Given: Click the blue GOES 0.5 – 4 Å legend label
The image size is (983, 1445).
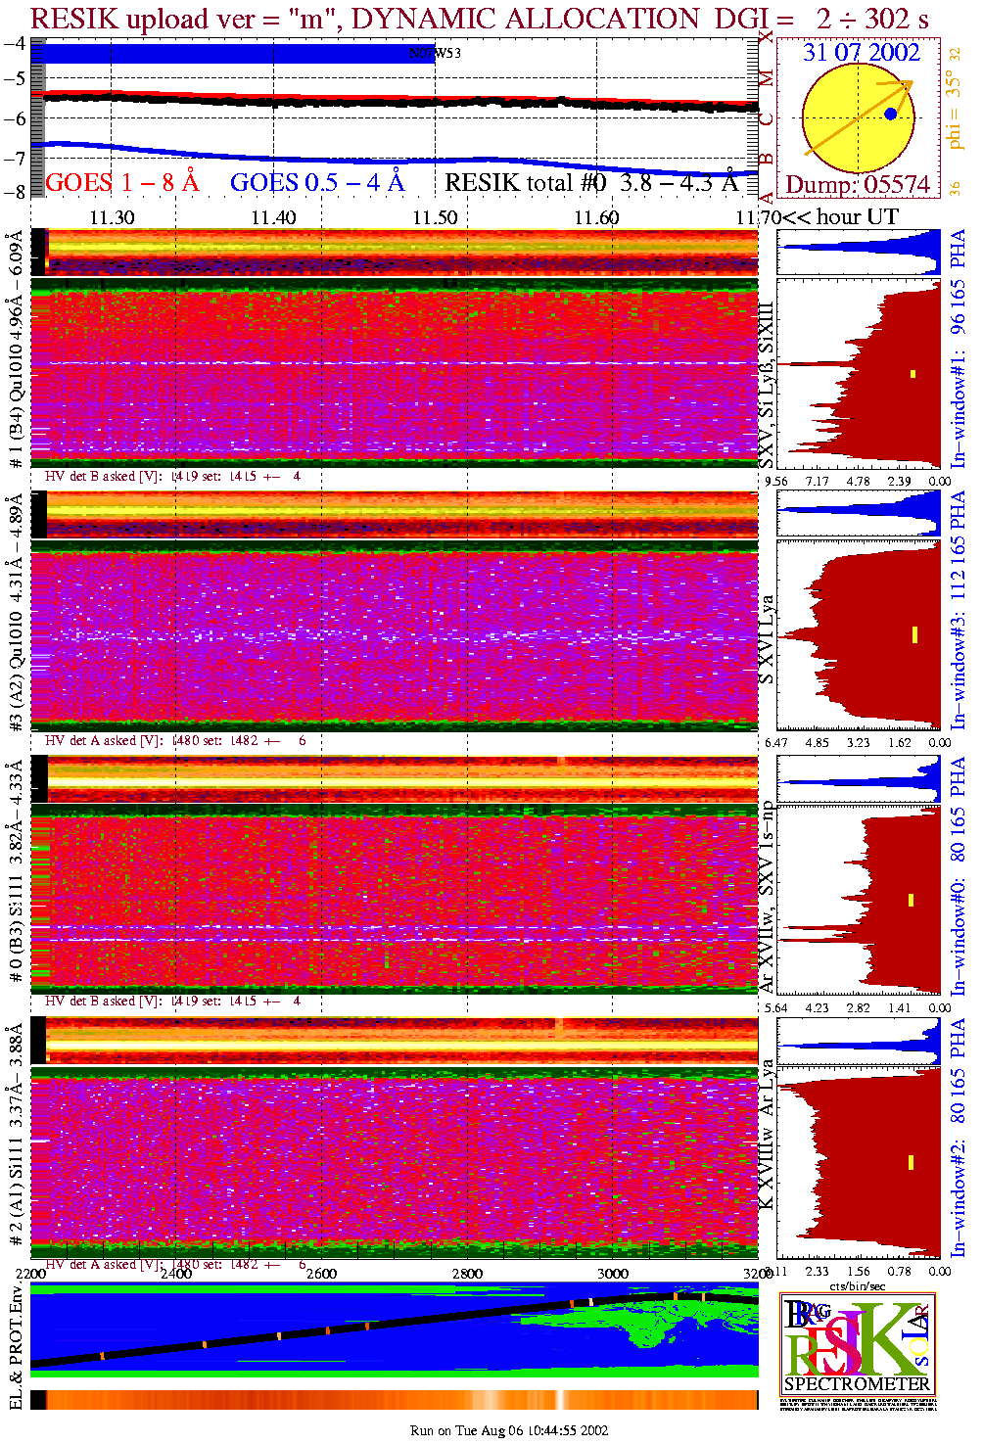Looking at the screenshot, I should [x=316, y=183].
